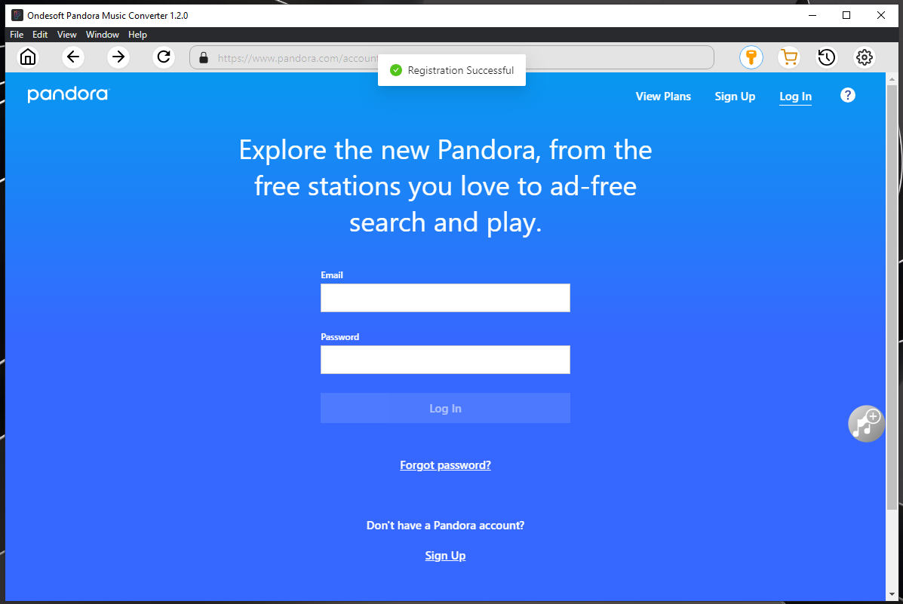
Task: Click the Home icon in toolbar
Action: (28, 57)
